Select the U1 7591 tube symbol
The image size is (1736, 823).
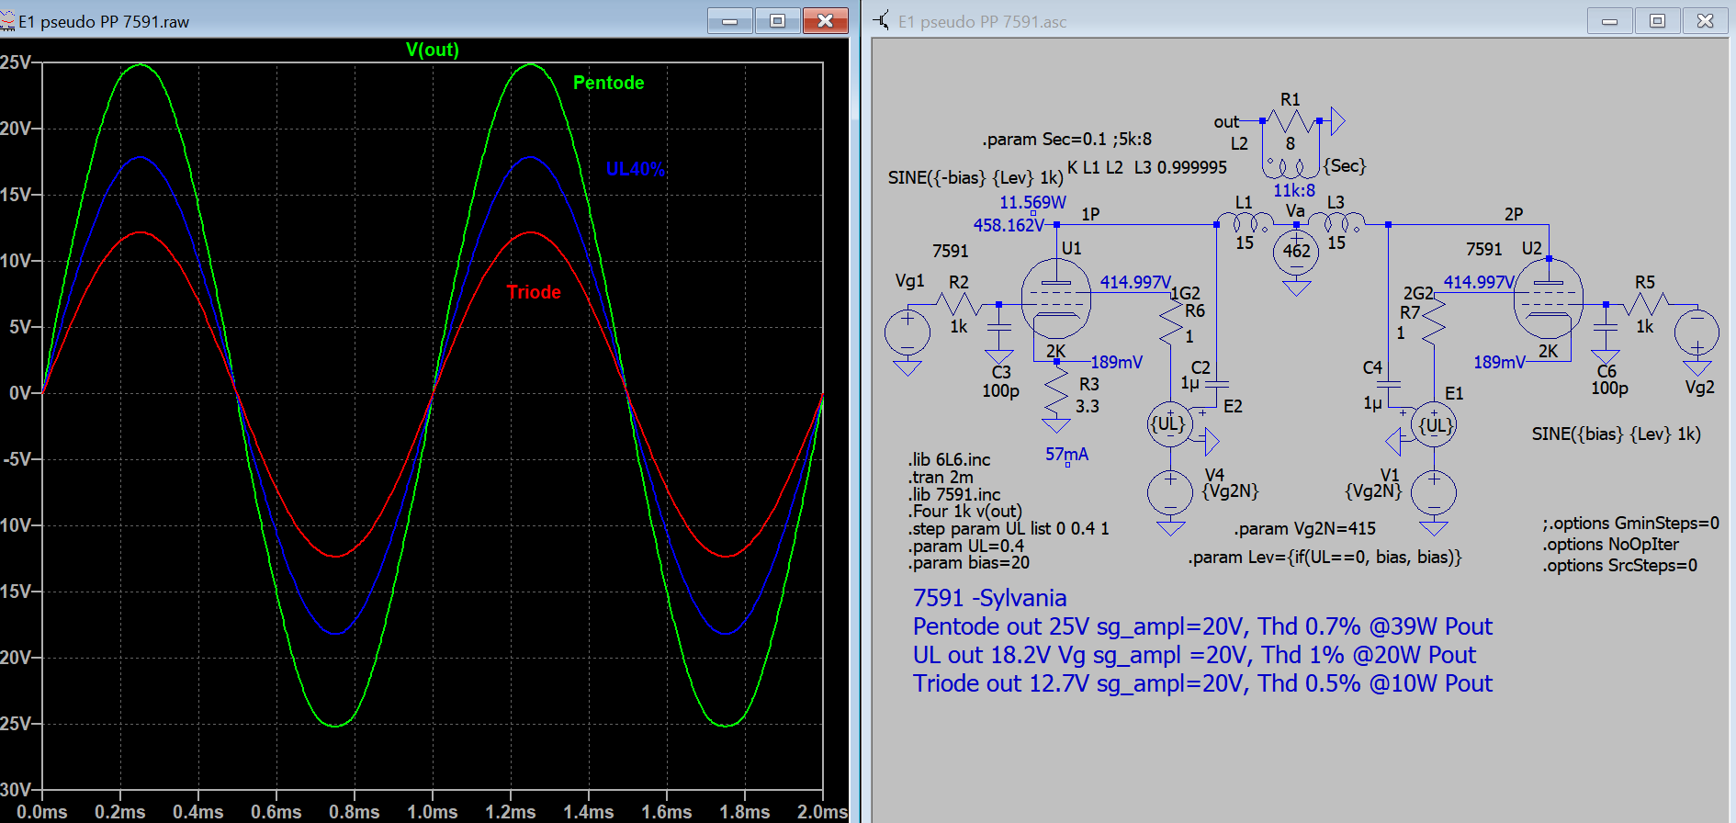coord(1056,299)
